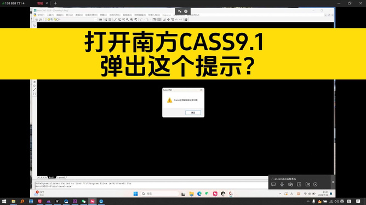Click the zoom in magnifier toolbar icon
Image resolution: width=366 pixels, height=205 pixels.
click(127, 20)
